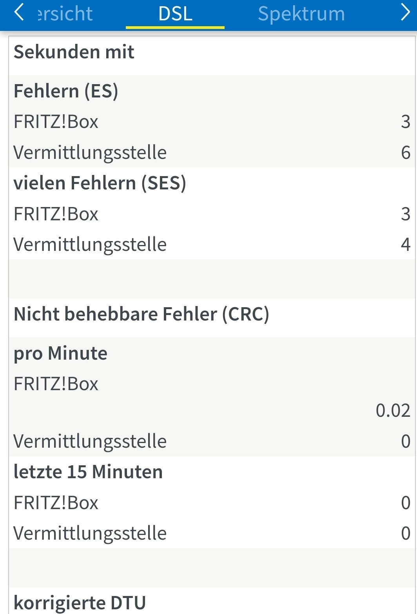Tap FRITZ!Box label under vielen Fehlern (SES)

coord(56,214)
